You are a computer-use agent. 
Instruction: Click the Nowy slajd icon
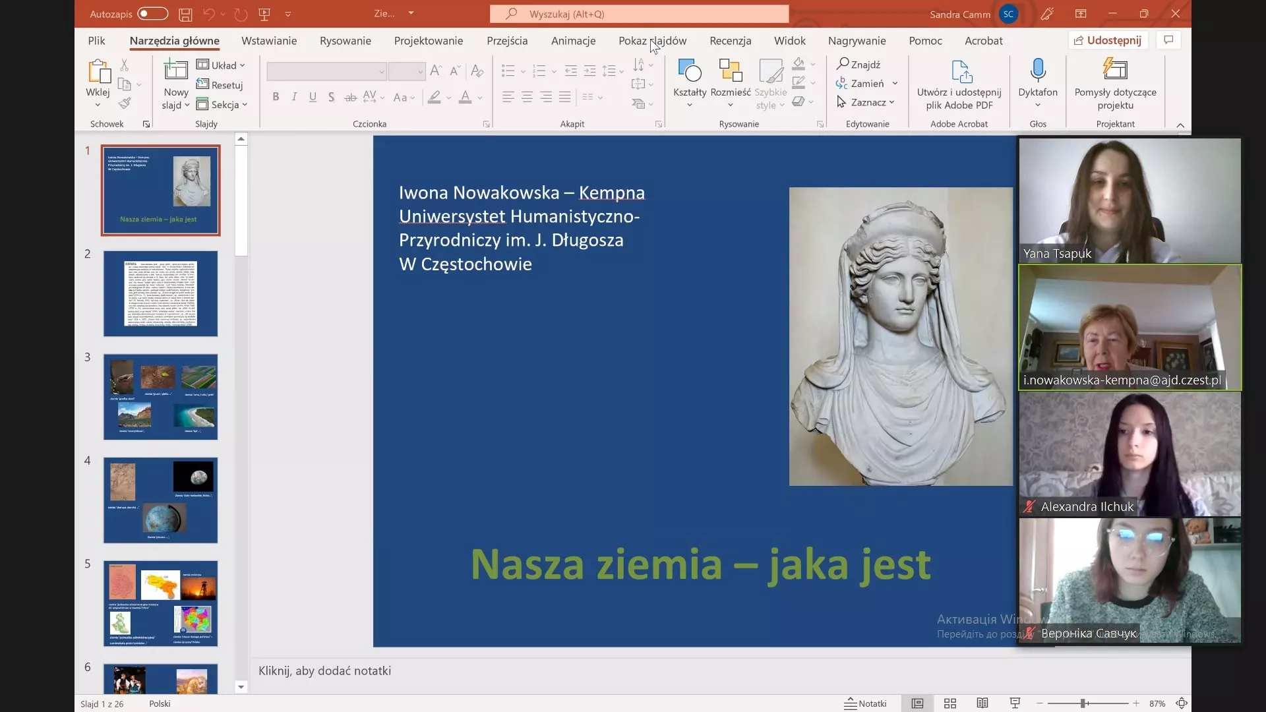175,70
